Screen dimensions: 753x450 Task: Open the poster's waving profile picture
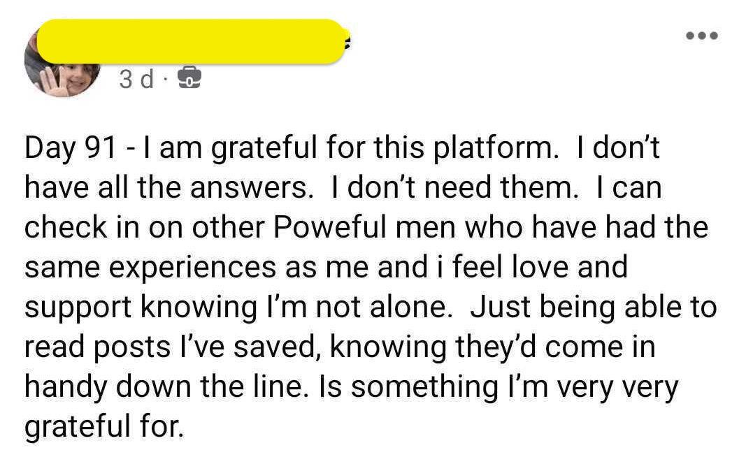pos(62,61)
